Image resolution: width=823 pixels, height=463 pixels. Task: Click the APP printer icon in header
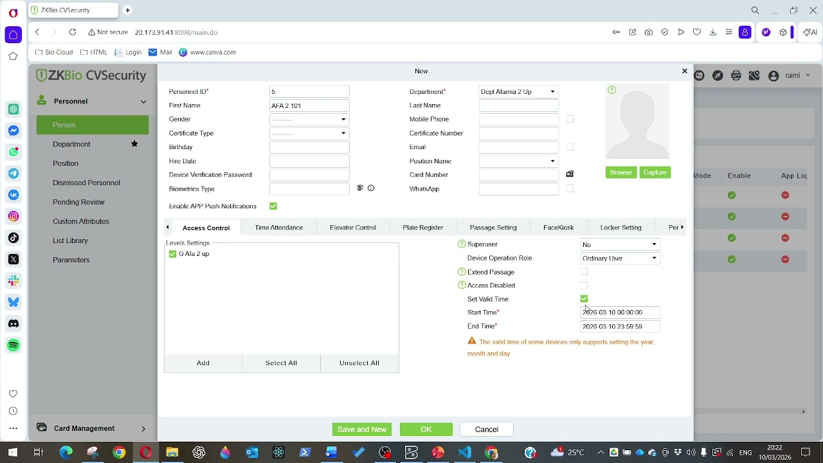point(736,76)
